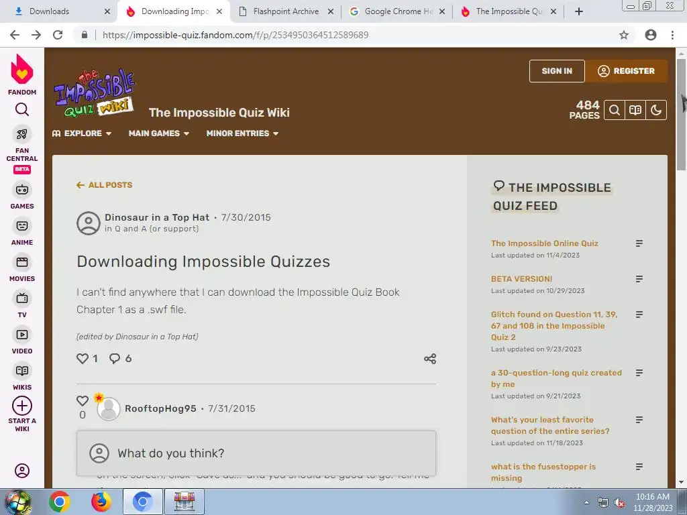Click the Register button
The width and height of the screenshot is (687, 515).
tap(627, 71)
